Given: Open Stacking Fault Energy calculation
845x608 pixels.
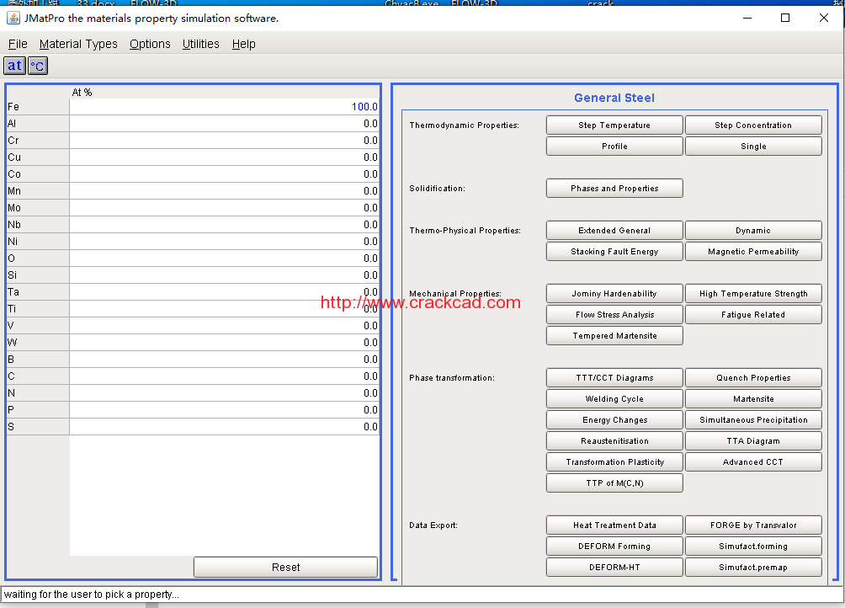Looking at the screenshot, I should click(x=614, y=251).
